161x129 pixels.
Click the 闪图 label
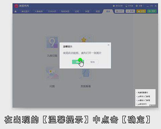point(52,86)
